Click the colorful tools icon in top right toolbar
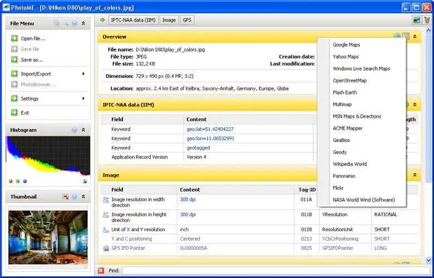This screenshot has width=434, height=278. pyautogui.click(x=427, y=20)
